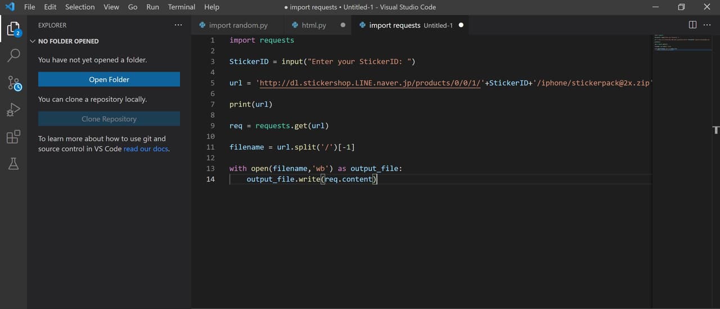Image resolution: width=720 pixels, height=309 pixels.
Task: Open the Explorer view in activity bar
Action: 13,29
